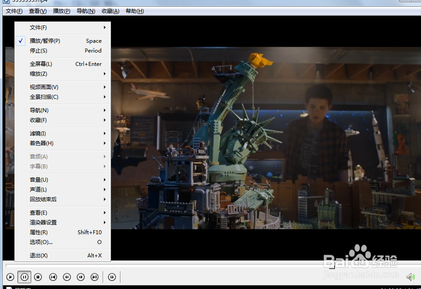
Task: Toggle the checked 播放/暂停(P) menu entry
Action: click(62, 41)
